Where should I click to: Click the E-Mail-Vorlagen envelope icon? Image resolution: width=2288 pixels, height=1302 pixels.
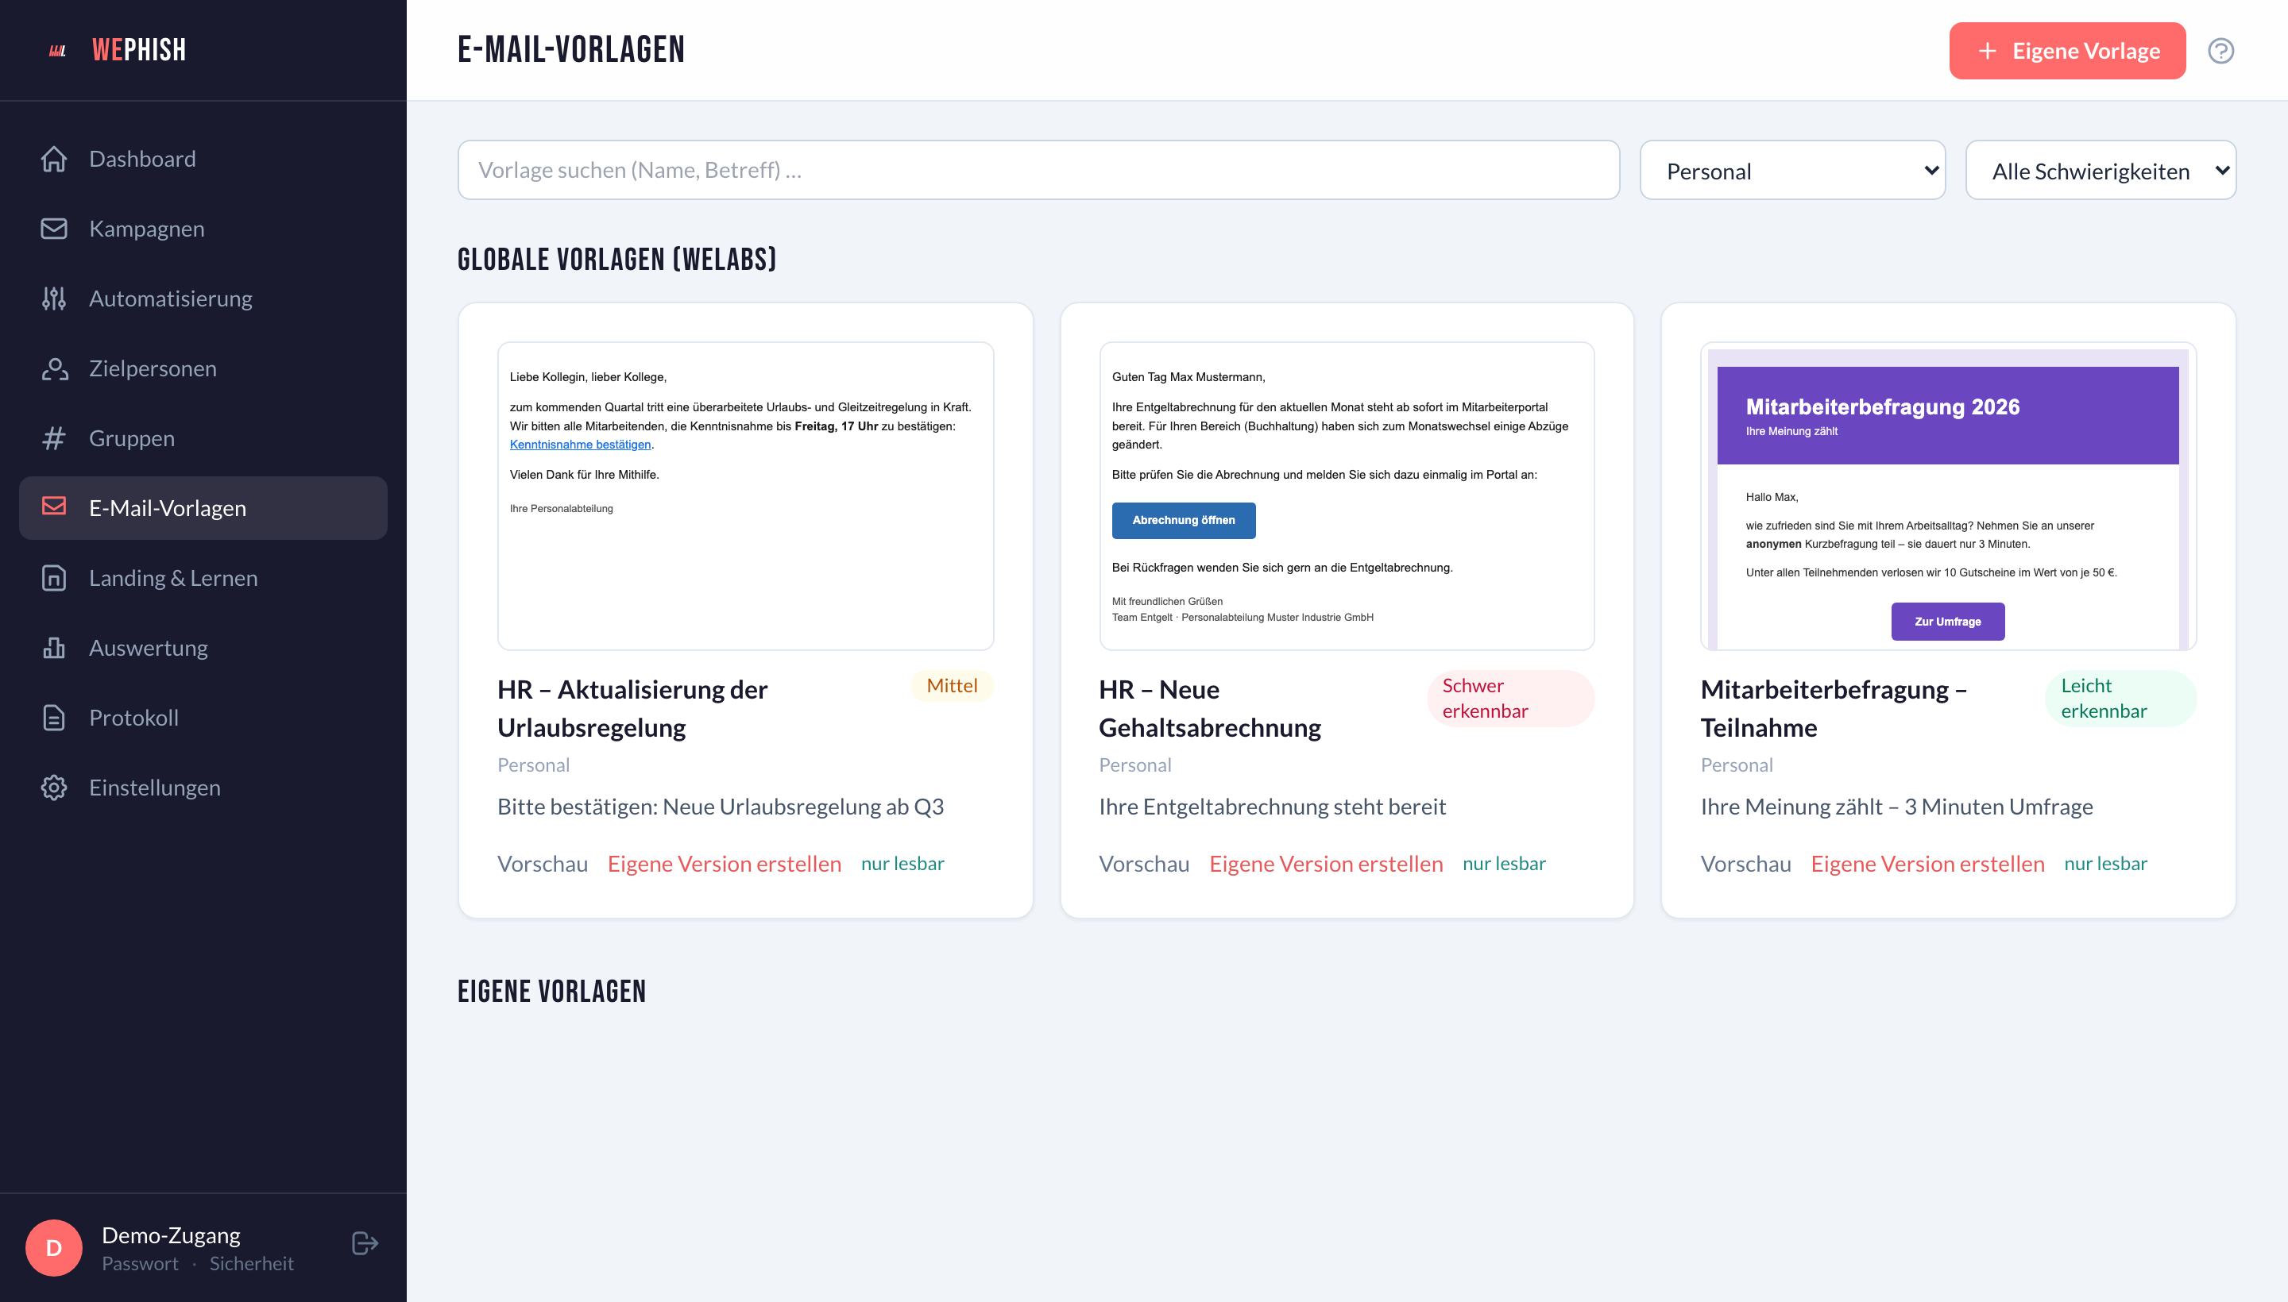pos(54,507)
